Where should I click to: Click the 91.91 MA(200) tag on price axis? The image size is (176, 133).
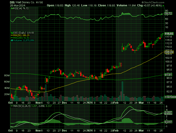click(168, 75)
